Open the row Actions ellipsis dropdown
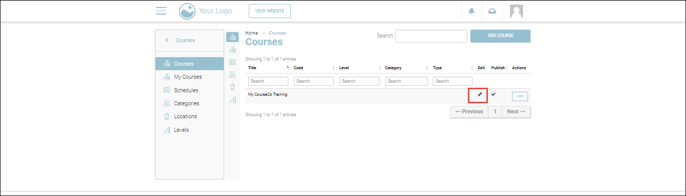 520,96
